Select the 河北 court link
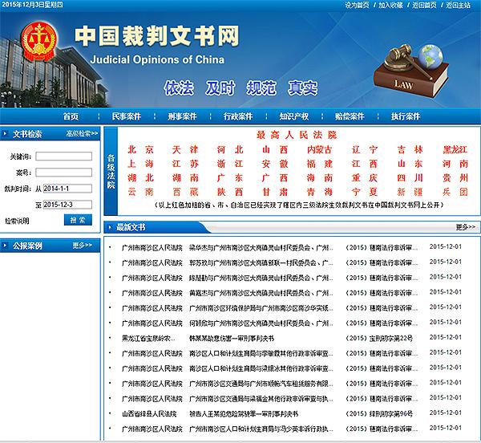This screenshot has height=443, width=481. point(230,150)
